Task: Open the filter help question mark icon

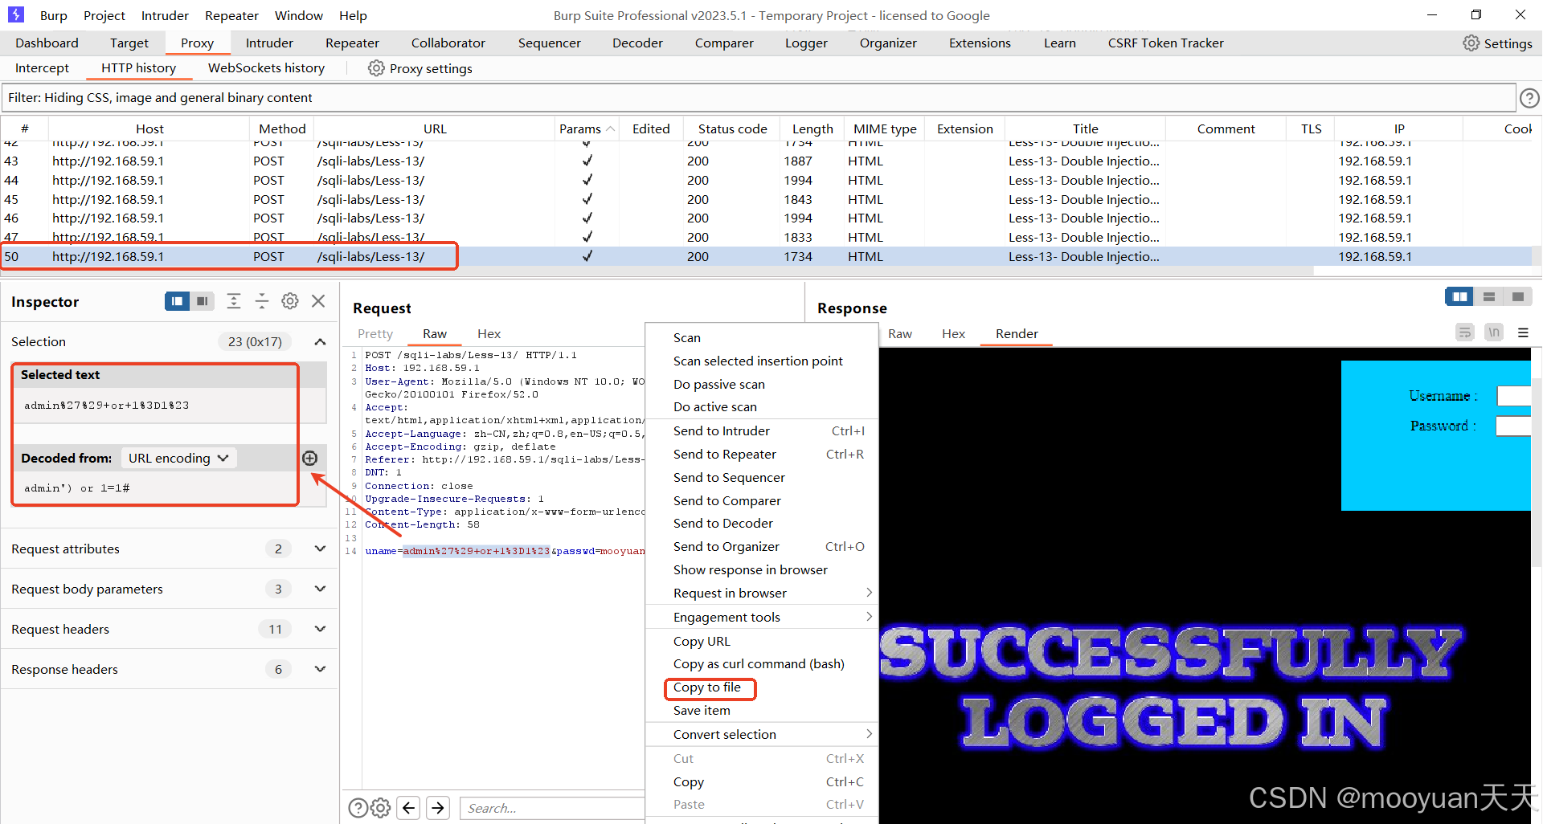Action: pos(1529,98)
